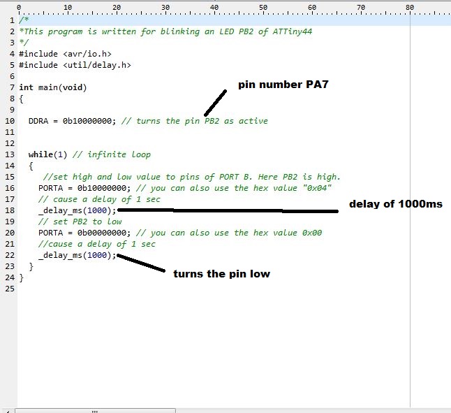
Task: Click 'DDRA = 0b10000000;' statement
Action: coord(72,121)
